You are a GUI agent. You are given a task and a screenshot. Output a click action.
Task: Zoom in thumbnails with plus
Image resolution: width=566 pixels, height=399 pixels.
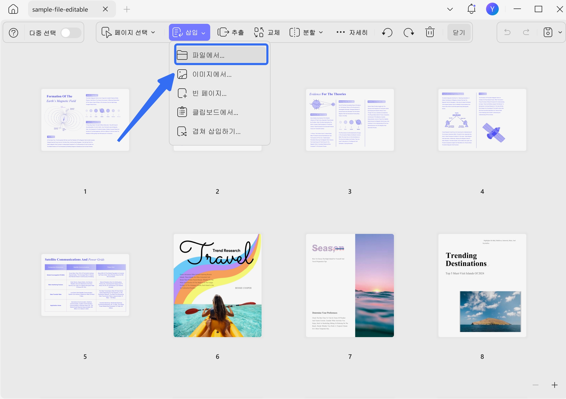[555, 385]
